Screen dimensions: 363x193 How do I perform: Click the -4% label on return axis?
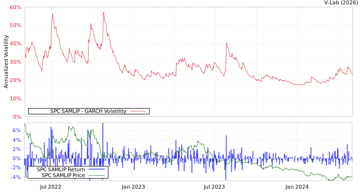tap(15, 177)
